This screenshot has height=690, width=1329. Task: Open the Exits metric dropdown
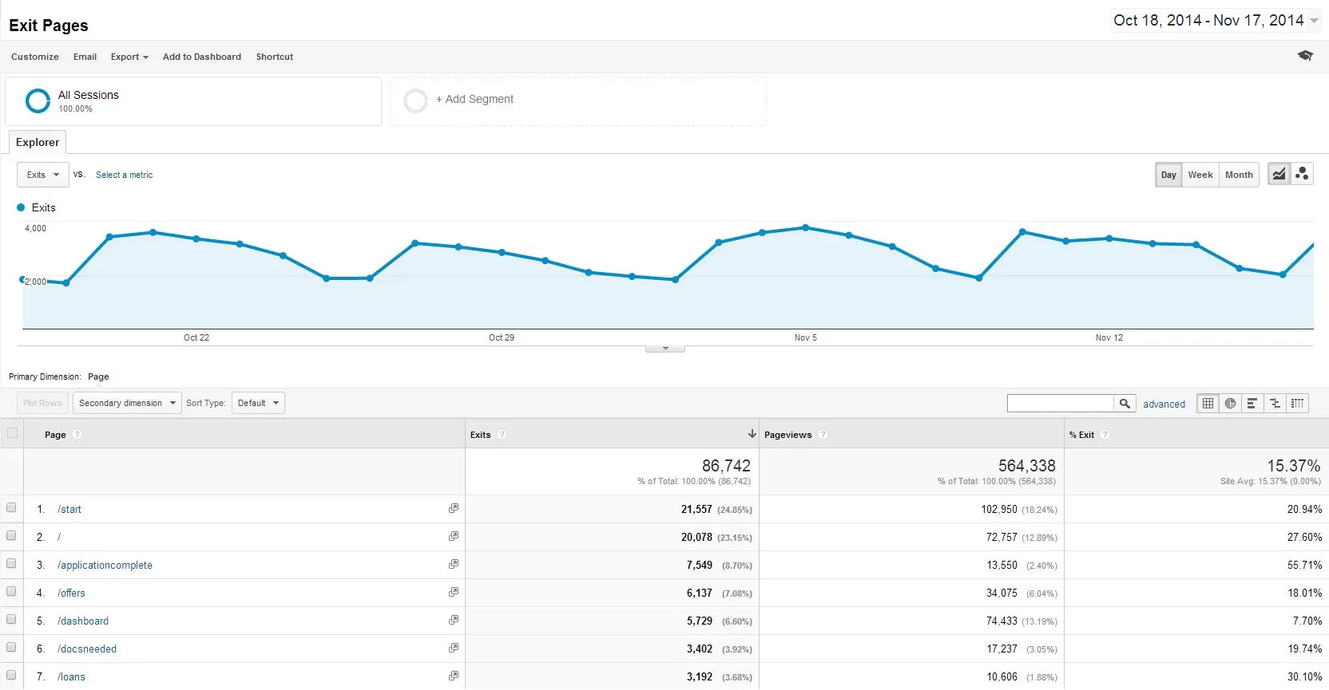[x=43, y=175]
